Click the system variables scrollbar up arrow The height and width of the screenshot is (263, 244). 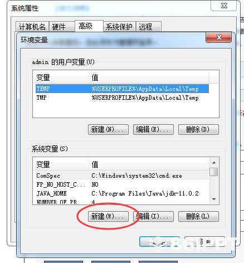(x=214, y=163)
